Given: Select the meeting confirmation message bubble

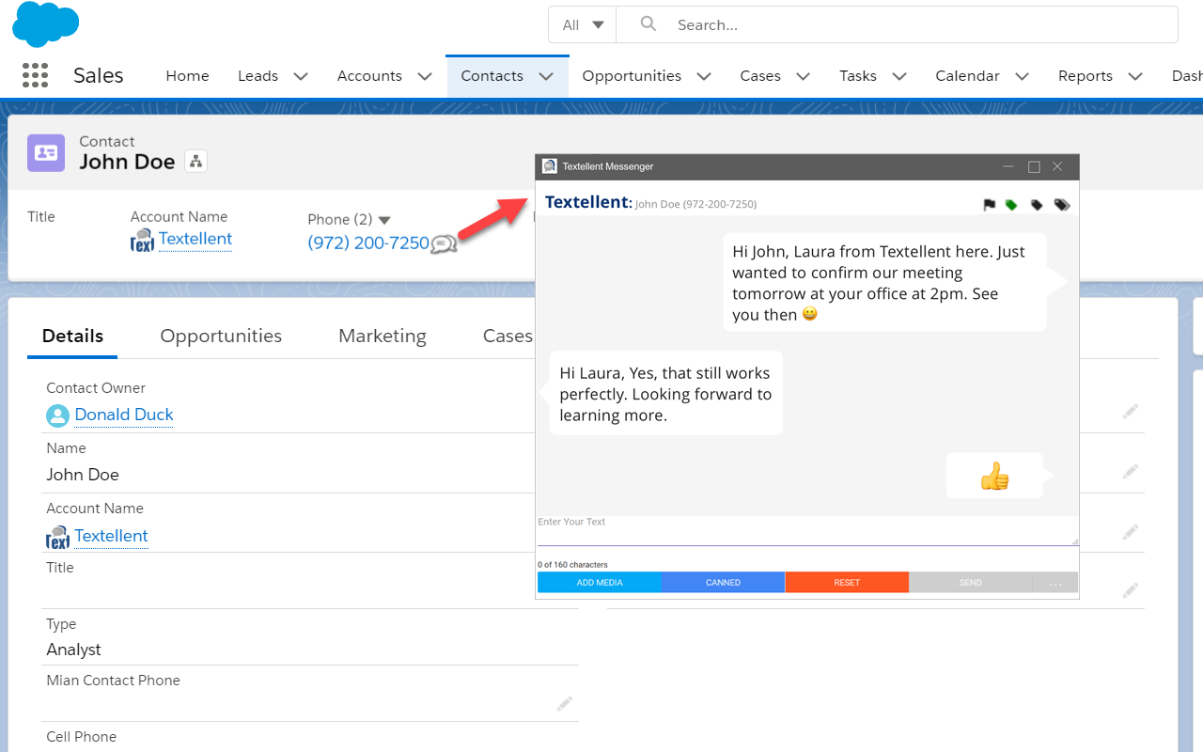Looking at the screenshot, I should (x=884, y=283).
